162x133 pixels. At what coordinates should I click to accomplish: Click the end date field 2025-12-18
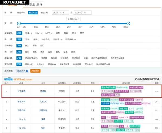(82, 13)
